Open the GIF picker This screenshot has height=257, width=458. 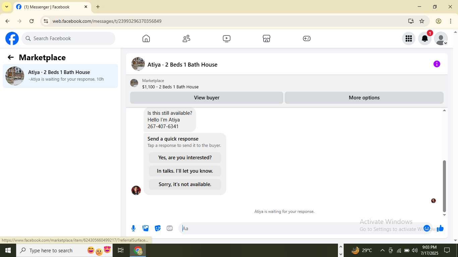click(170, 228)
